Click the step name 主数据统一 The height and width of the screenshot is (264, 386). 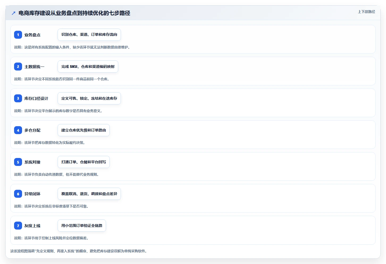35,67
